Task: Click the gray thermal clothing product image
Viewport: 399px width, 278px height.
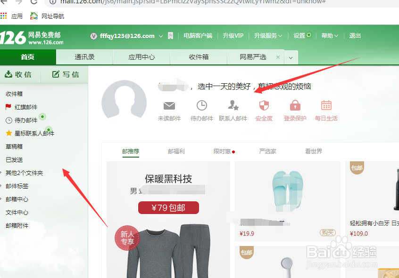Action: [x=168, y=251]
